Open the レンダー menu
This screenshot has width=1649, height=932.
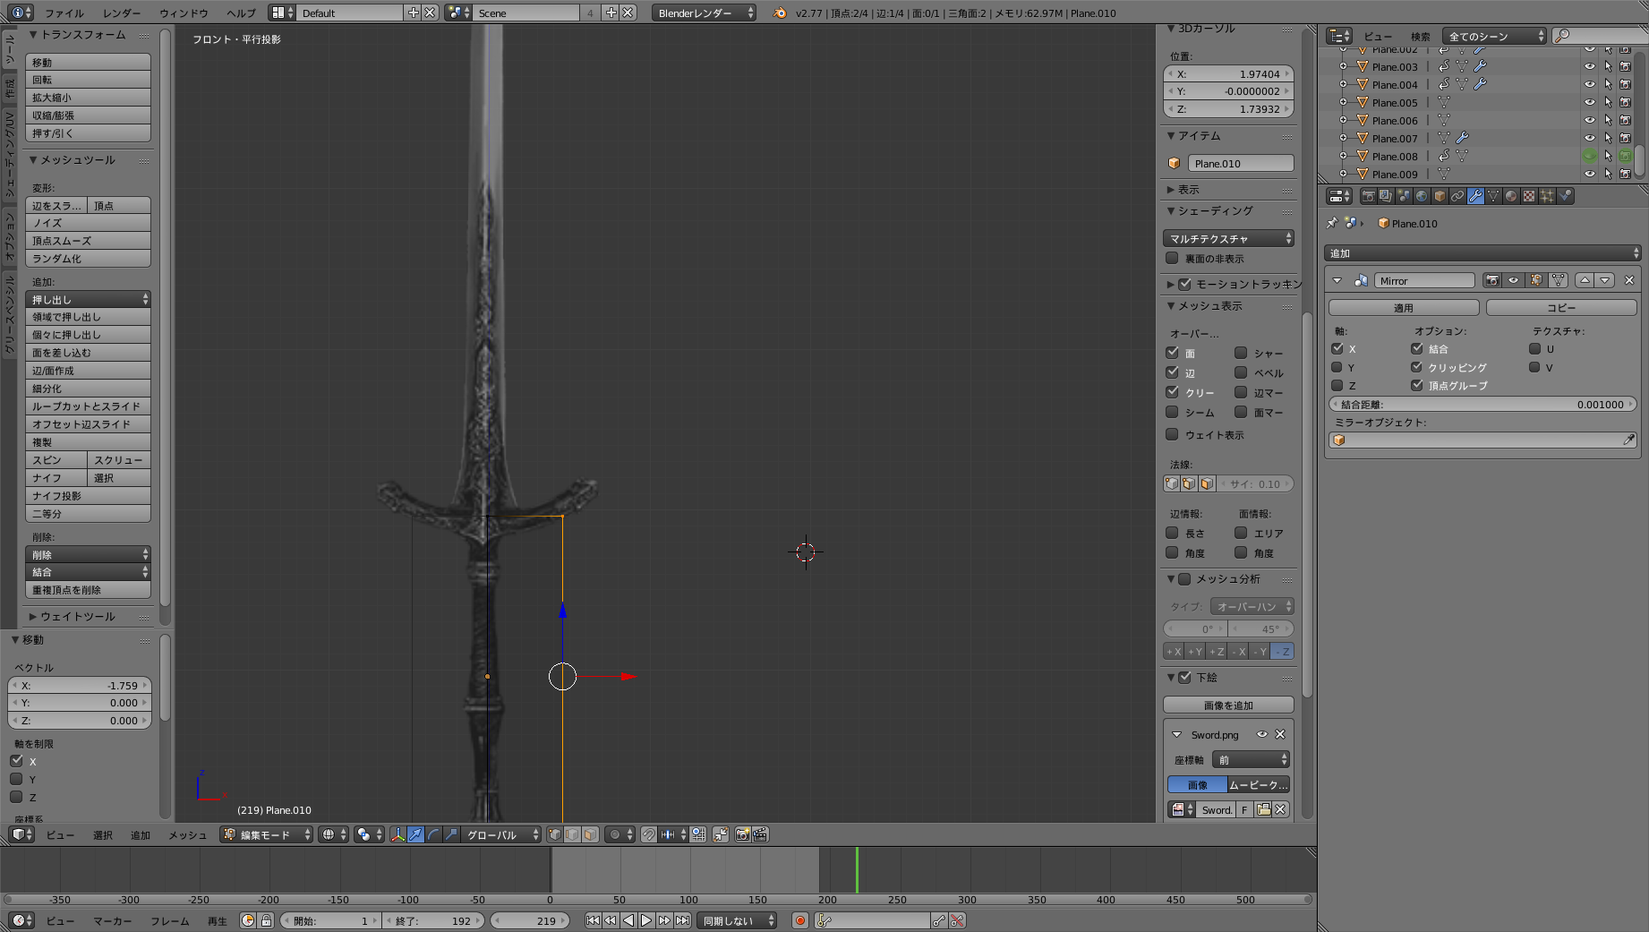point(122,13)
